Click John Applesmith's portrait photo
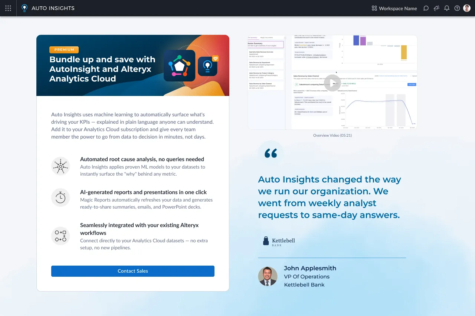The image size is (475, 316). tap(268, 276)
